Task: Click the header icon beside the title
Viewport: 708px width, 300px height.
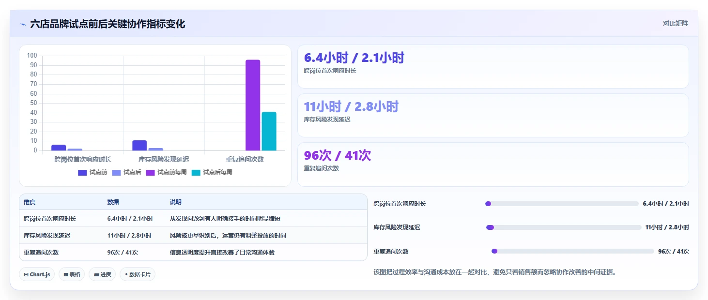Action: click(x=23, y=24)
